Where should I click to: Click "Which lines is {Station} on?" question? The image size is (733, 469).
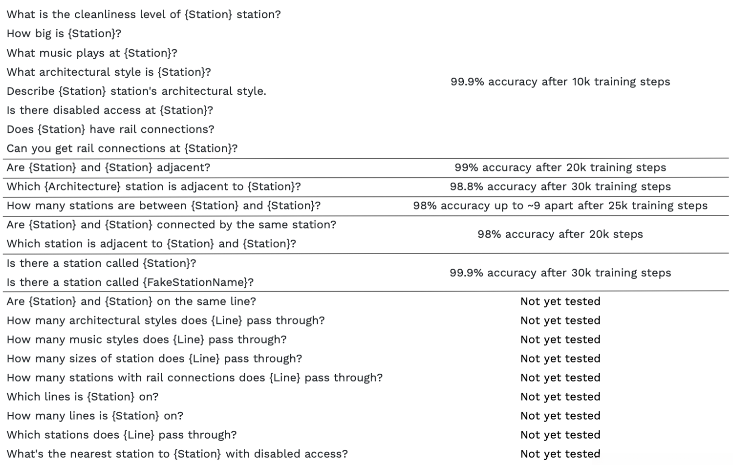point(83,397)
